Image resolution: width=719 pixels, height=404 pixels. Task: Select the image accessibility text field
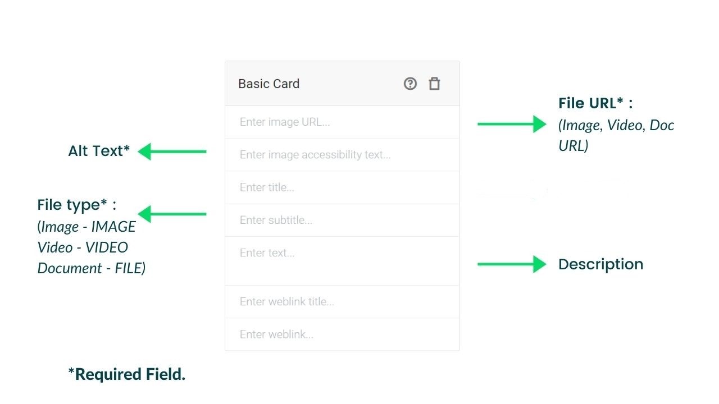pos(342,155)
